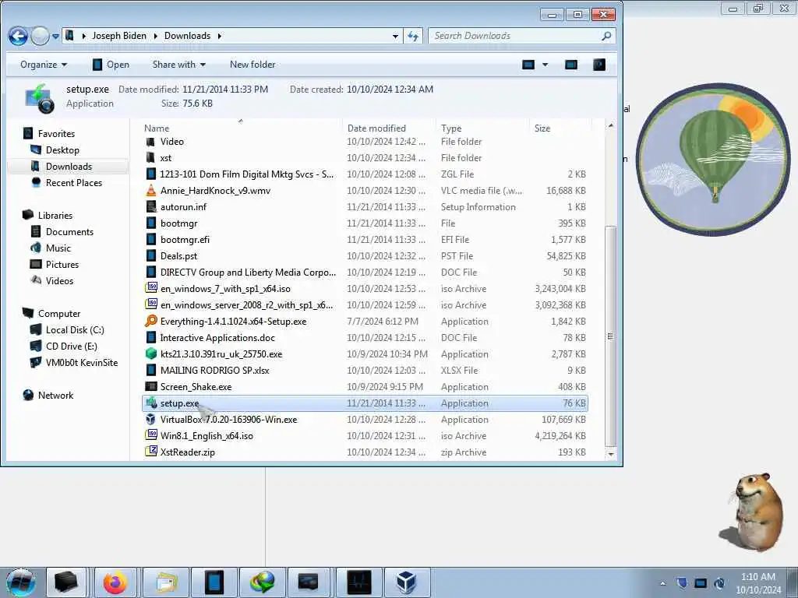The width and height of the screenshot is (798, 598).
Task: Click the Downloads breadcrumb in the address bar
Action: click(x=187, y=36)
